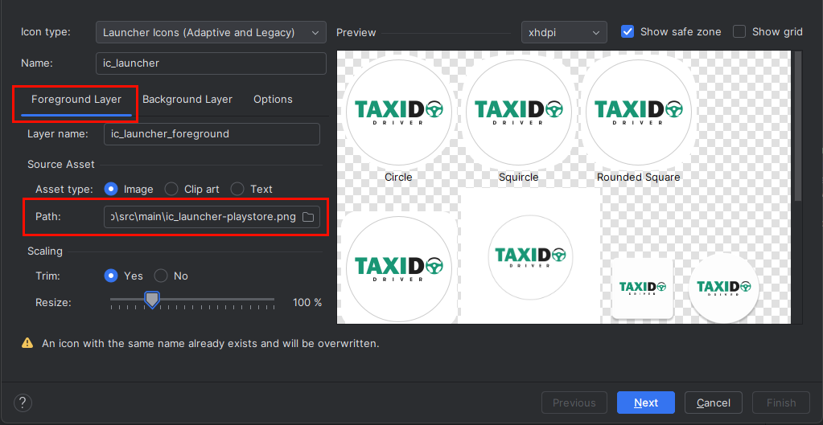Set Trim to No
The height and width of the screenshot is (425, 823).
161,276
